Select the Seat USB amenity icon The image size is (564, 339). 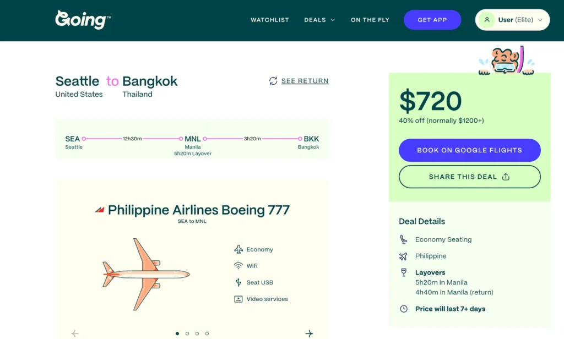(x=238, y=282)
